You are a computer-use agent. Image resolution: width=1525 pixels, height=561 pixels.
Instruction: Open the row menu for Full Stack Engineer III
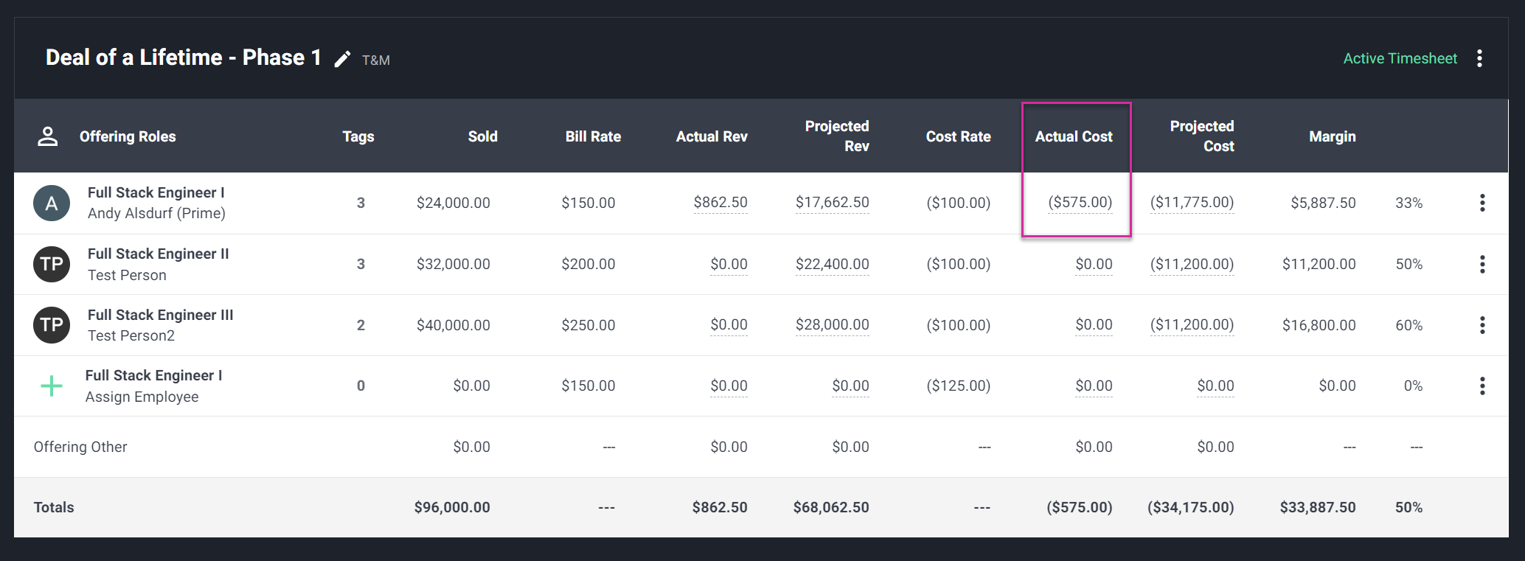[1482, 325]
